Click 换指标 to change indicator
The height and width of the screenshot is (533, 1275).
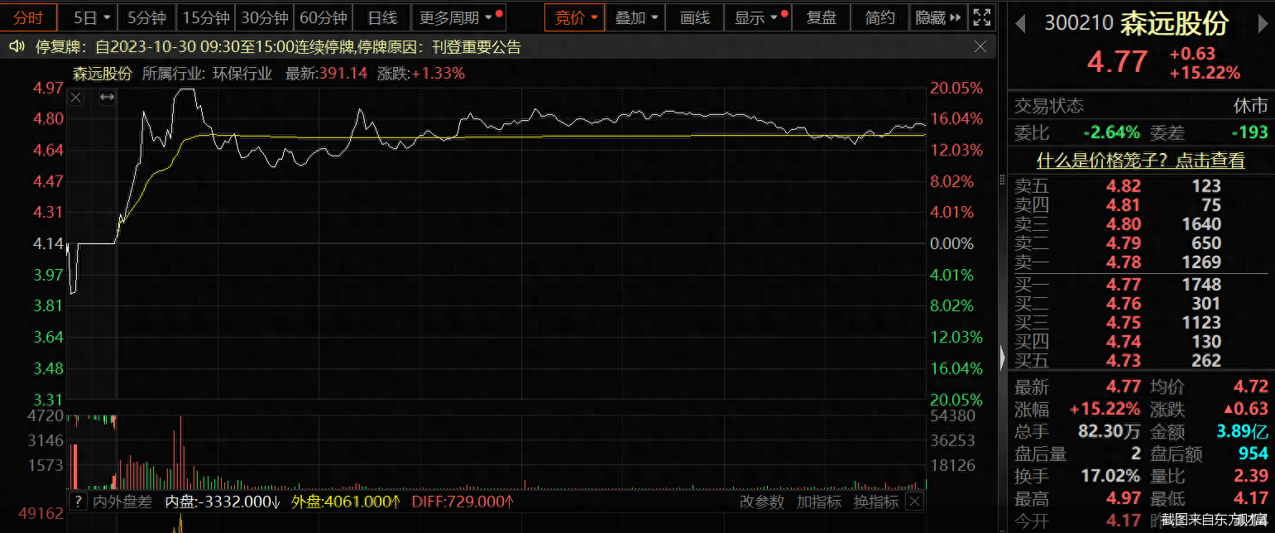875,502
